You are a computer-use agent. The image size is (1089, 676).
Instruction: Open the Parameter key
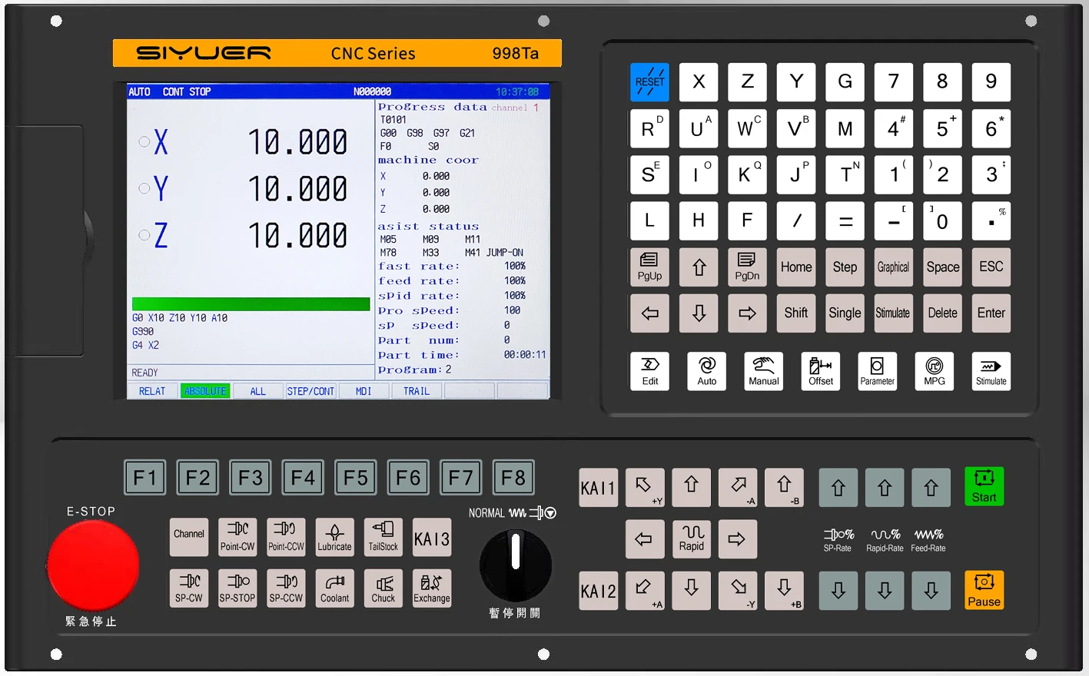878,371
